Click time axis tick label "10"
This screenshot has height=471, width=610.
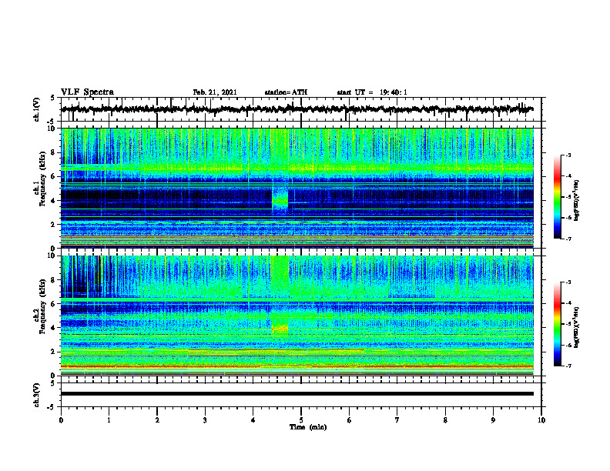(x=541, y=420)
